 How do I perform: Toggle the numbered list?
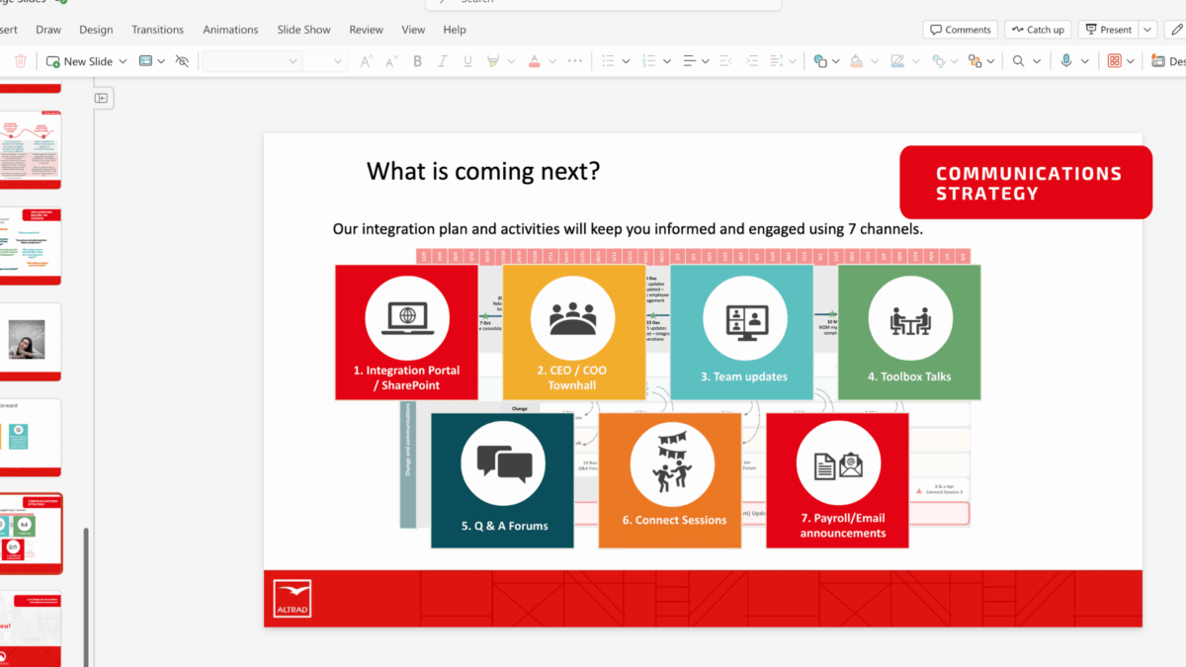coord(649,61)
